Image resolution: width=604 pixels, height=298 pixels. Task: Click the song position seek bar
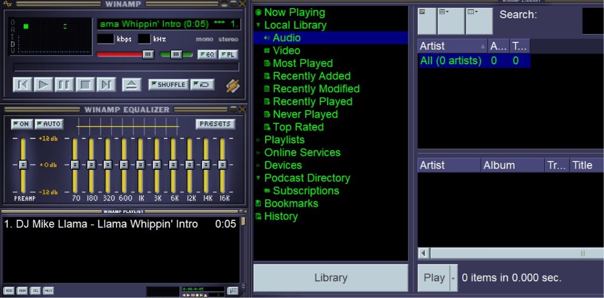coord(126,67)
